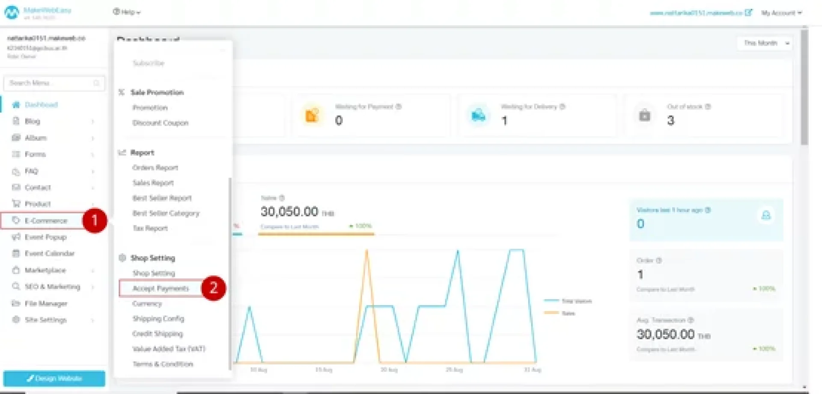Image resolution: width=822 pixels, height=394 pixels.
Task: Select Accept Payments in Shop Setting
Action: coord(161,288)
